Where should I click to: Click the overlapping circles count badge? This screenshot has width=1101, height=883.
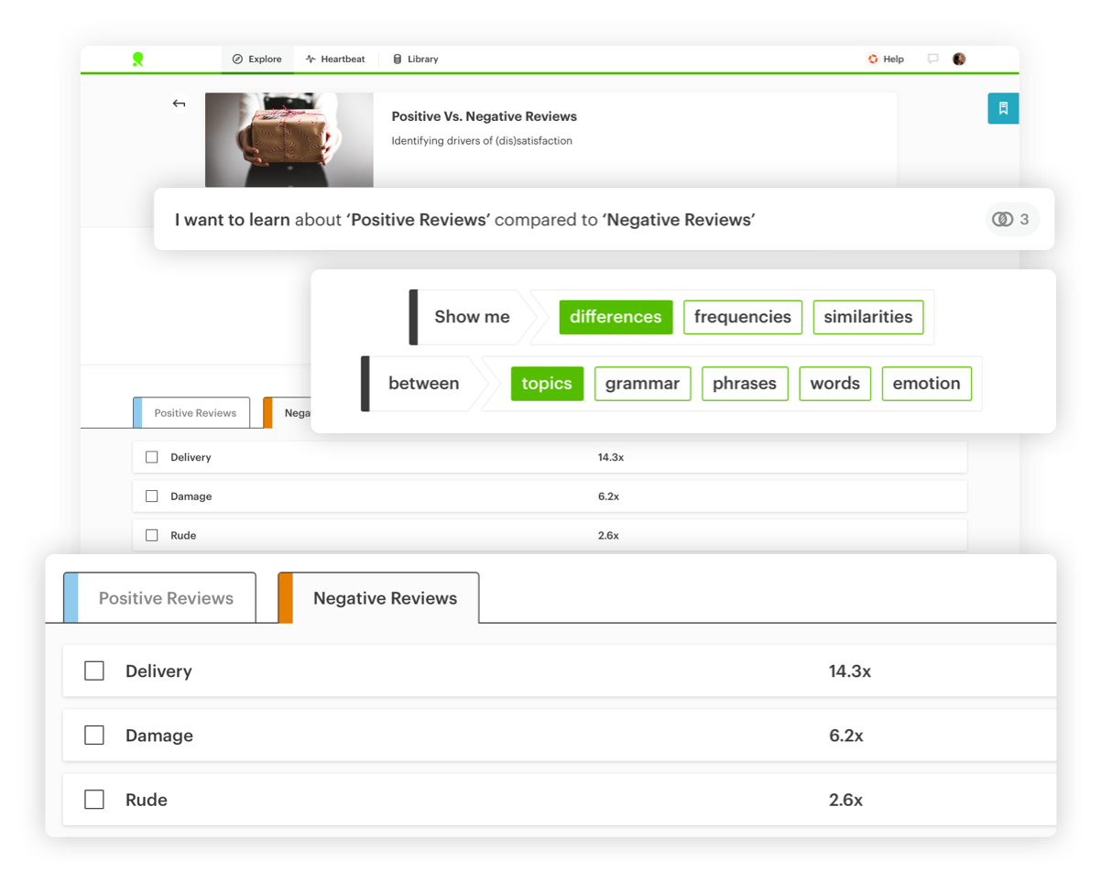tap(1012, 219)
